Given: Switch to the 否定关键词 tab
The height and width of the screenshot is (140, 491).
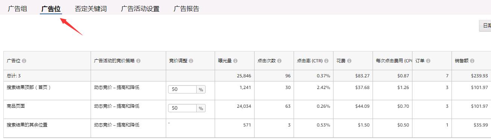Looking at the screenshot, I should (x=91, y=9).
